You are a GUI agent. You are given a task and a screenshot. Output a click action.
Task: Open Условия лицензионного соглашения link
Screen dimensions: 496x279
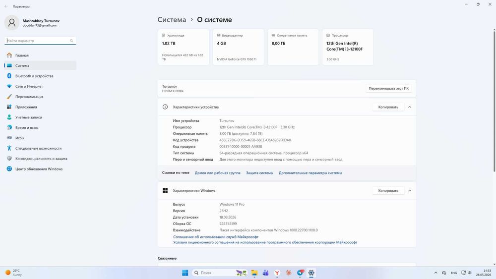pos(265,242)
